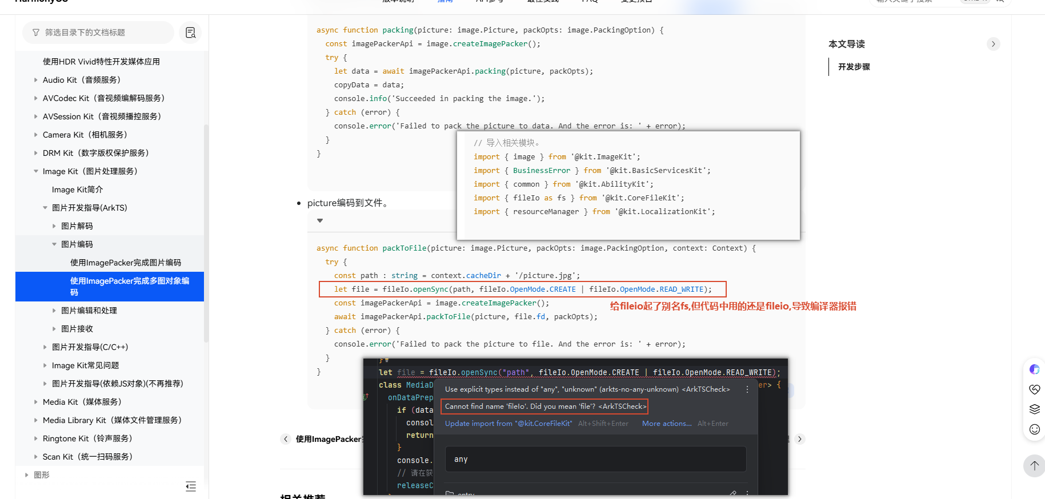This screenshot has width=1045, height=499.
Task: Open 使用ImagePacker完成图片编码 page
Action: coord(126,263)
